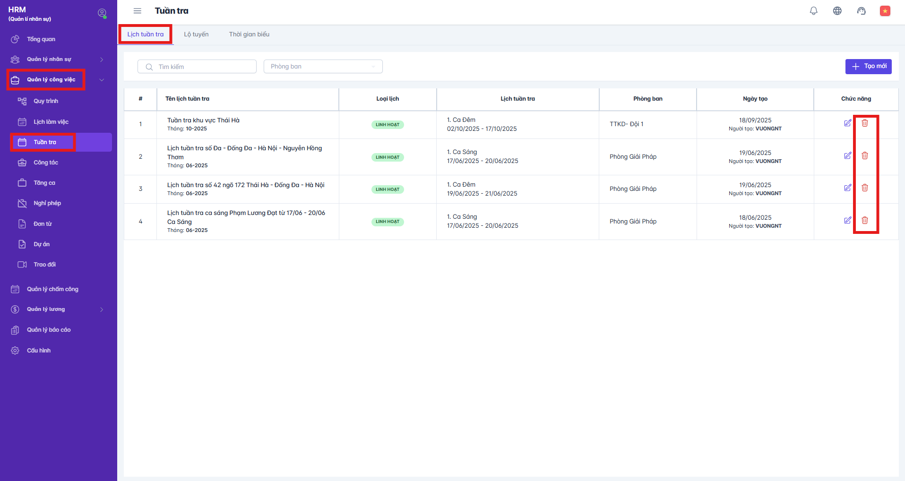The image size is (905, 481).
Task: Delete patrol schedule in row 3
Action: 864,188
